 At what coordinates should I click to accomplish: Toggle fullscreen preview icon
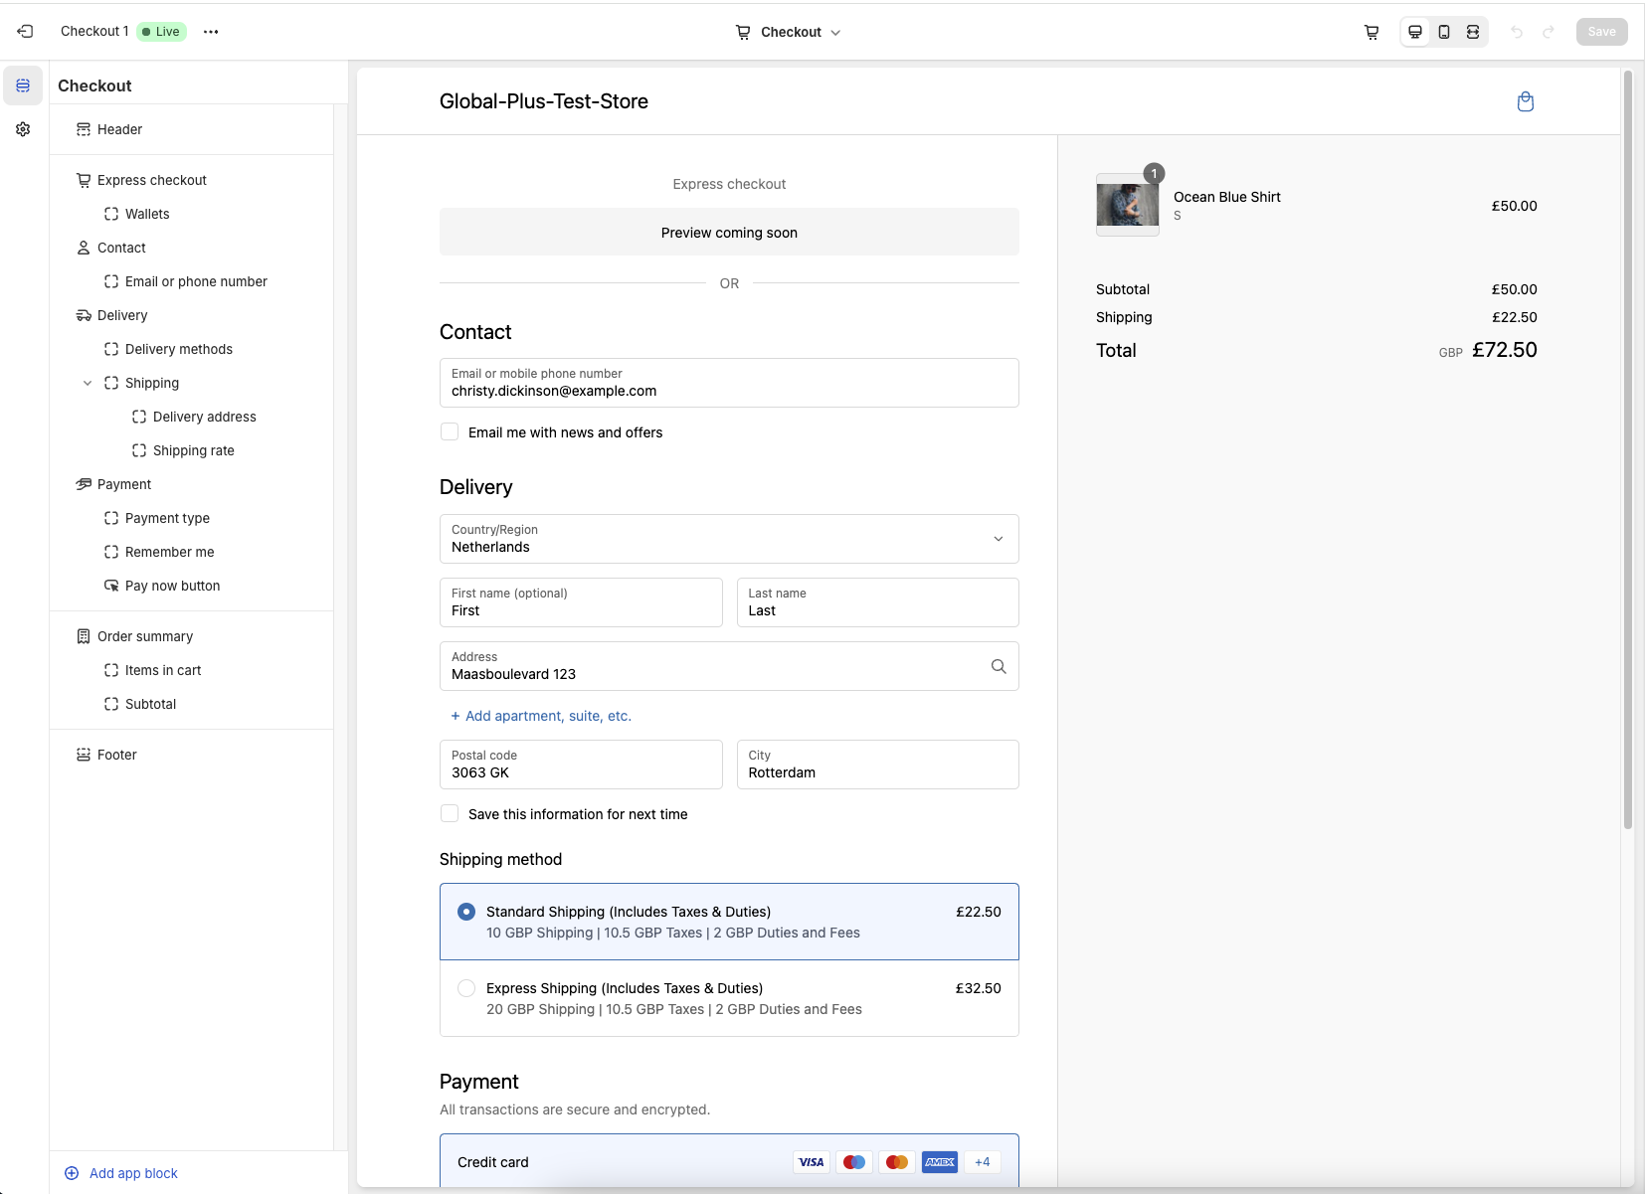click(1473, 32)
